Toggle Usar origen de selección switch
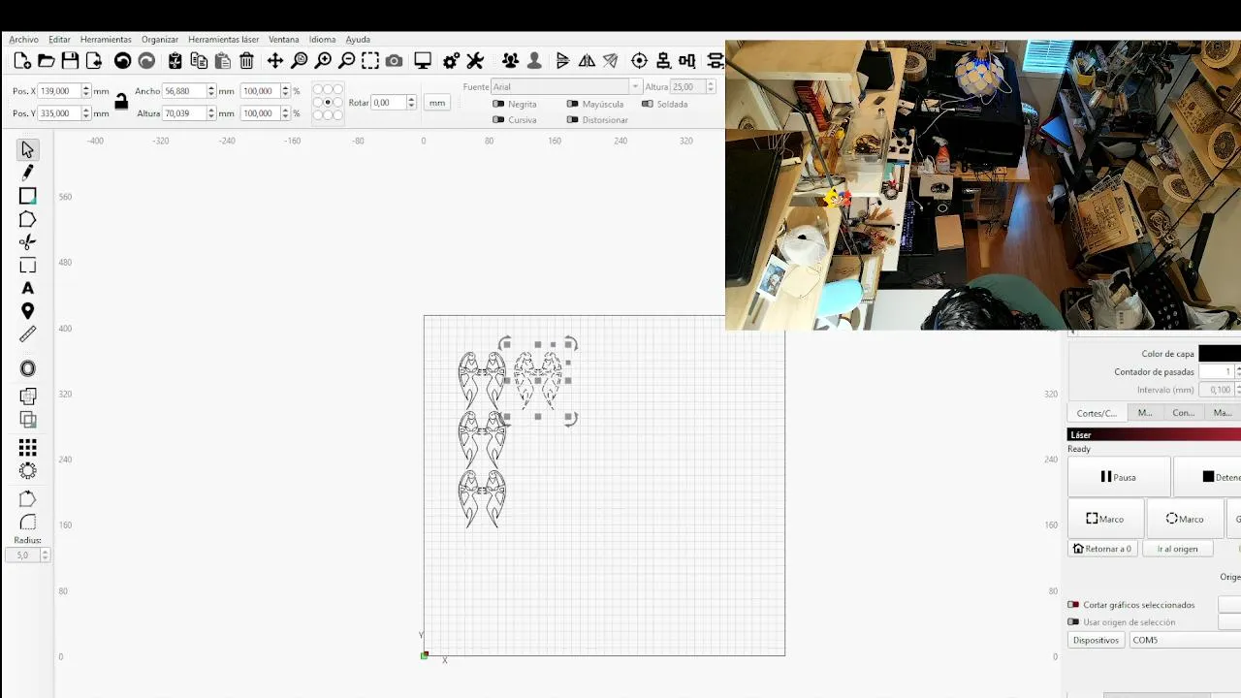Image resolution: width=1241 pixels, height=698 pixels. click(1073, 622)
